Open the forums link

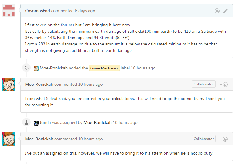(67, 25)
